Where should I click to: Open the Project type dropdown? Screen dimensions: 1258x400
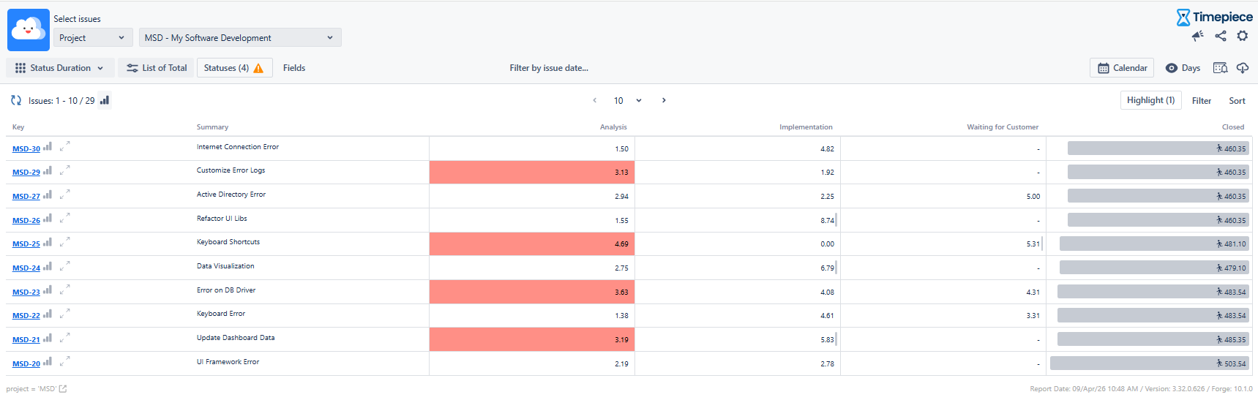pyautogui.click(x=92, y=38)
